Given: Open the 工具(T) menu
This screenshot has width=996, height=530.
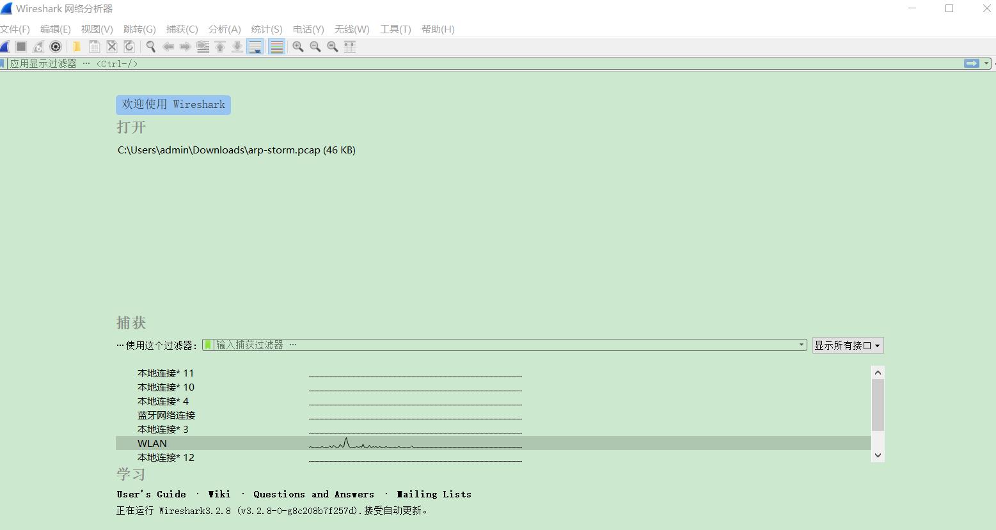Looking at the screenshot, I should coord(395,29).
